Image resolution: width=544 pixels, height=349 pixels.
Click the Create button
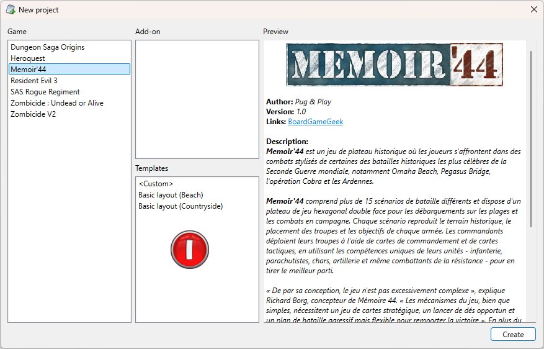click(x=513, y=335)
